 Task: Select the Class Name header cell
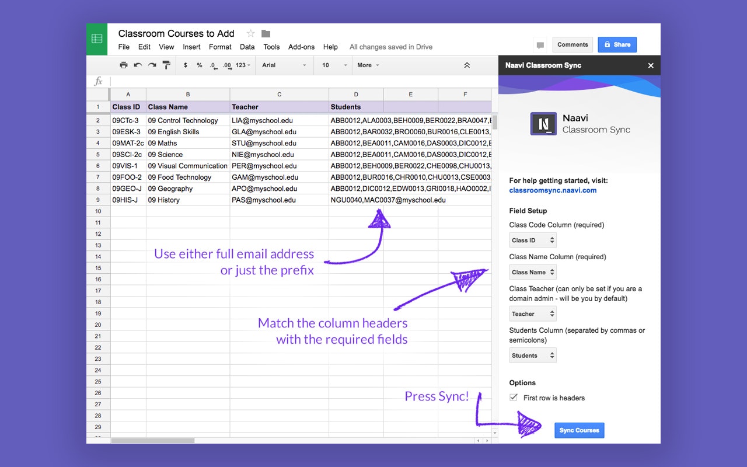[188, 107]
